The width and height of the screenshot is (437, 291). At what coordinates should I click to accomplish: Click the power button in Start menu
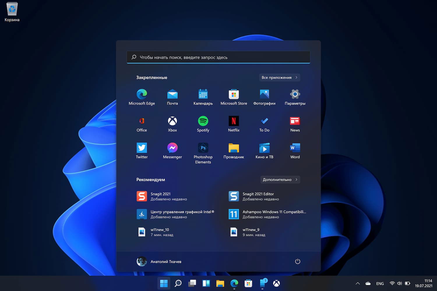pyautogui.click(x=297, y=261)
